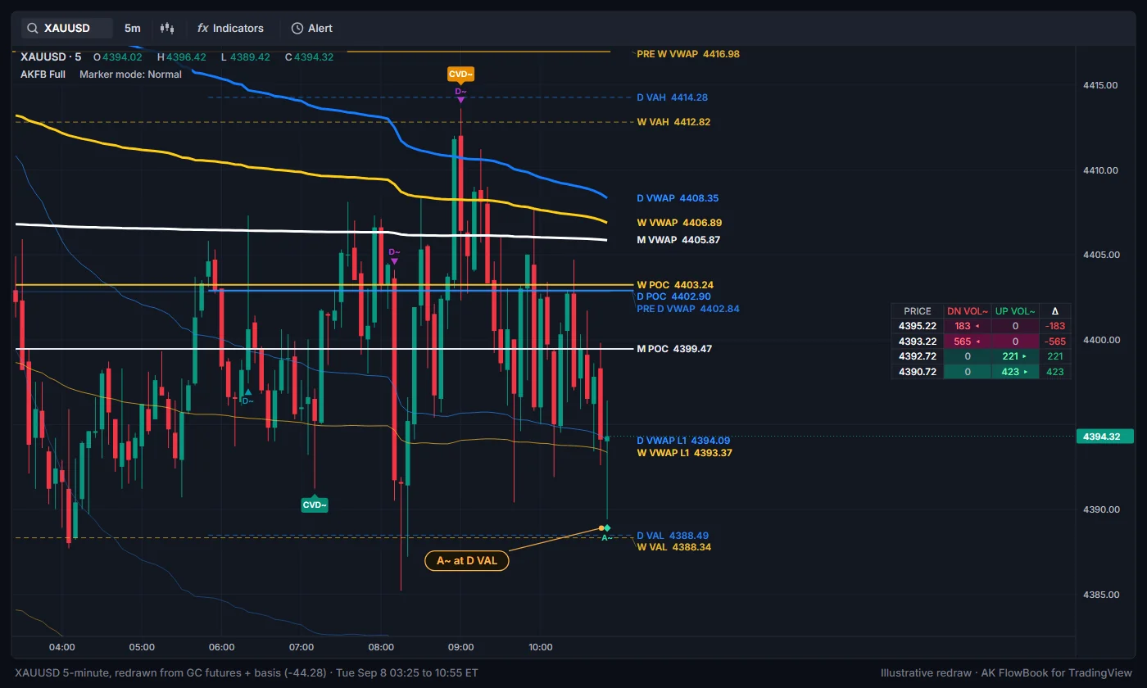This screenshot has width=1147, height=688.
Task: Click the "Marker mode: Normal" legend text
Action: 130,74
